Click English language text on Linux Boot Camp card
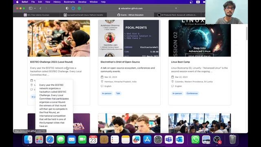261x147 pixels. click(178, 86)
